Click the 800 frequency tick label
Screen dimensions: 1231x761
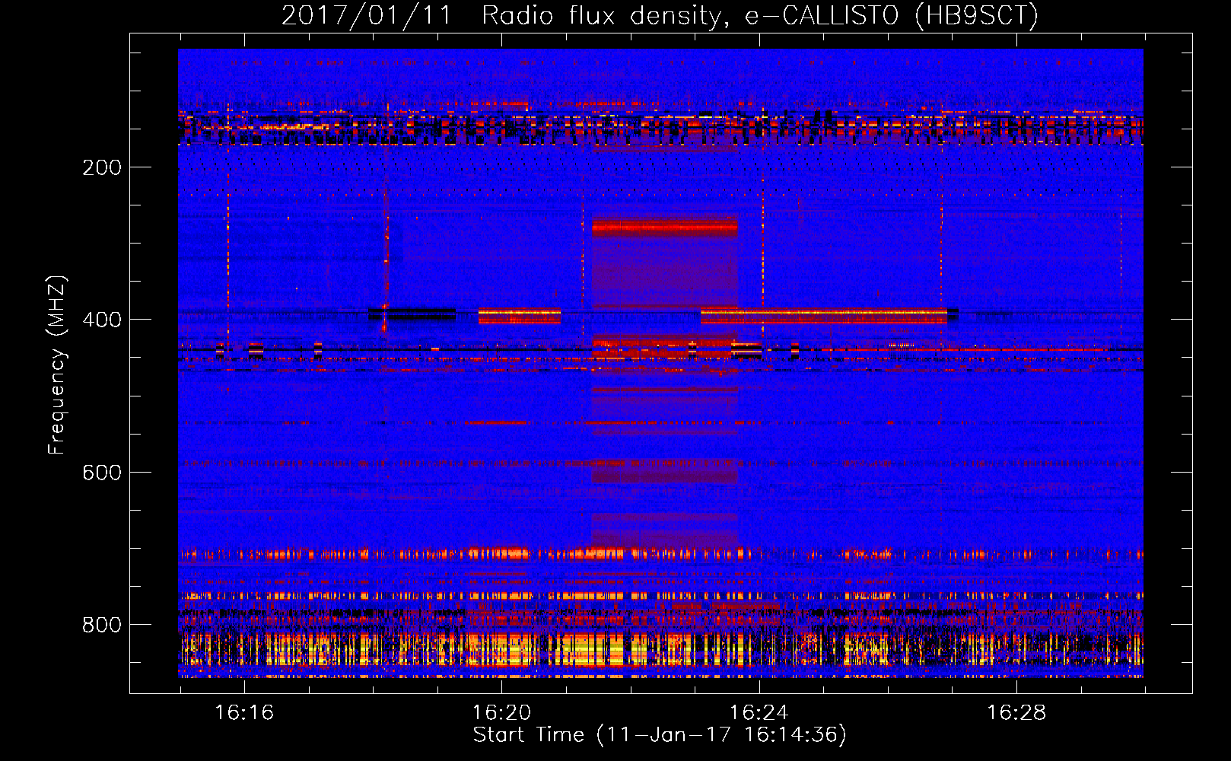coord(102,625)
